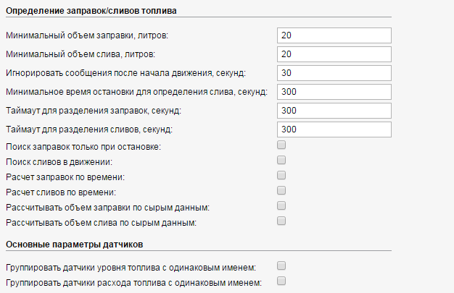Click the 'Минимальный объем слива, литров:' label text
The width and height of the screenshot is (454, 293).
80,54
